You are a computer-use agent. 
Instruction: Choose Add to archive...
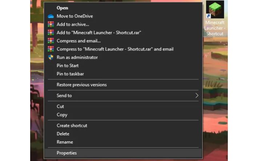pyautogui.click(x=123, y=24)
